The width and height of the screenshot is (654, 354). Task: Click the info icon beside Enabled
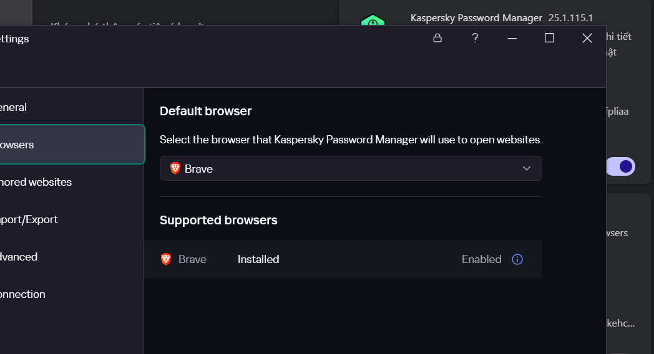coord(517,259)
